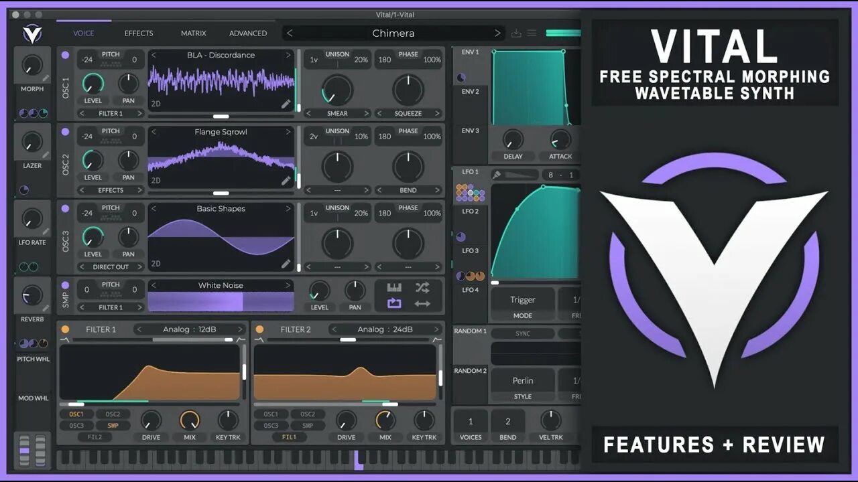Screen dimensions: 858x482
Task: Select previous wavetable before Flange Sqrowl
Action: pos(154,132)
